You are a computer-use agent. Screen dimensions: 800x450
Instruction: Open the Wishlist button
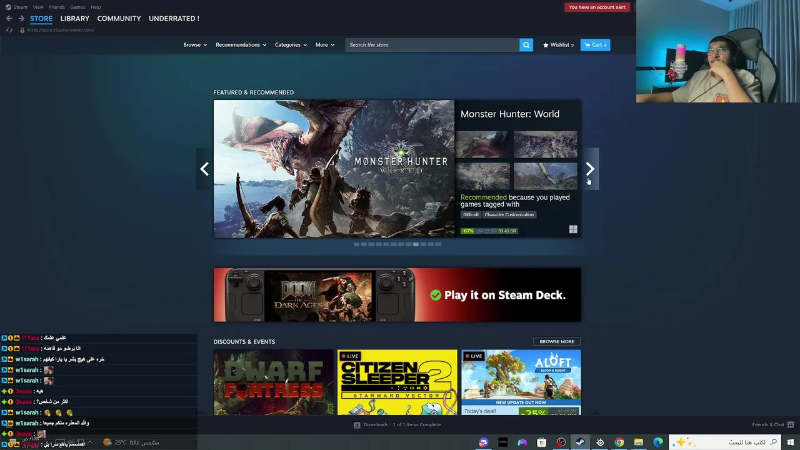click(x=558, y=45)
